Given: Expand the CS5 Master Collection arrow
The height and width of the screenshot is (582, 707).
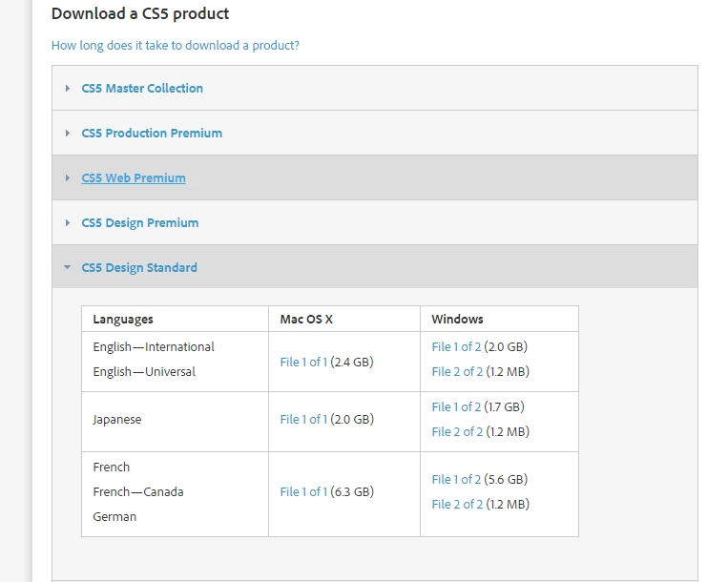Looking at the screenshot, I should (68, 89).
